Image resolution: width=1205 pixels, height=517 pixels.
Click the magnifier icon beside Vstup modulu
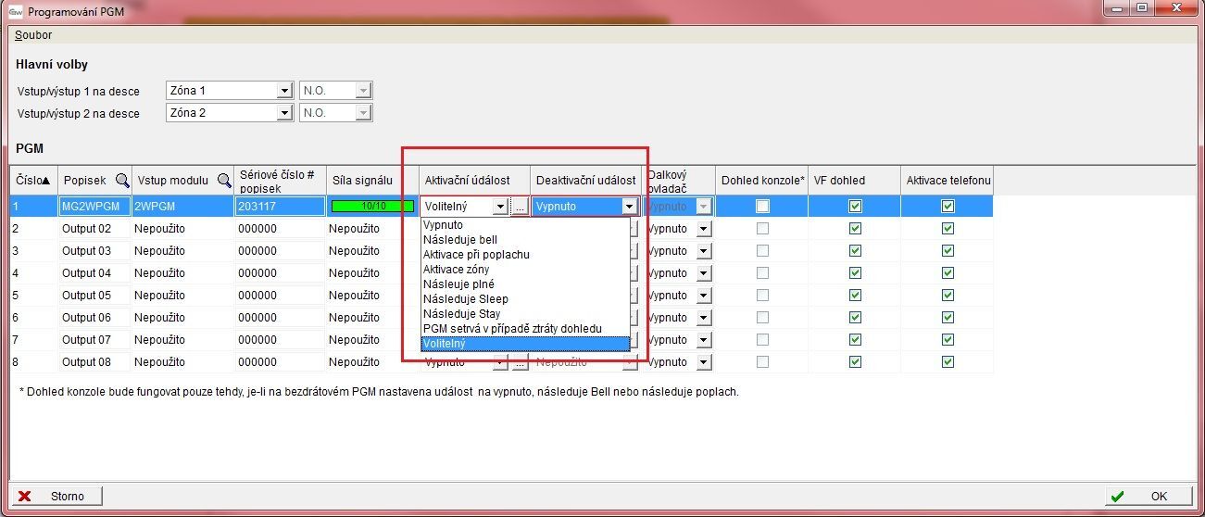point(224,181)
